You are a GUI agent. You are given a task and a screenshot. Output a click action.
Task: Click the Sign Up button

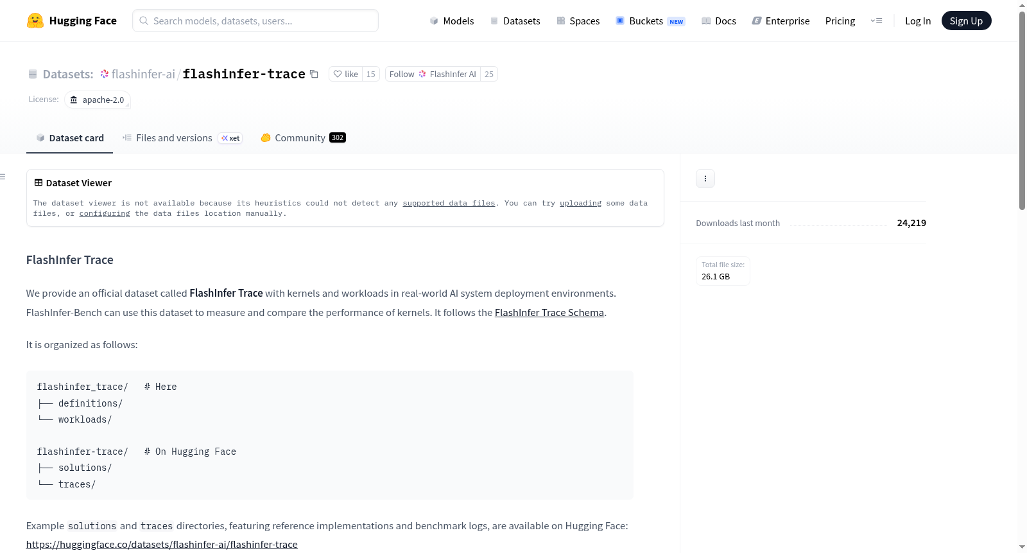(966, 21)
